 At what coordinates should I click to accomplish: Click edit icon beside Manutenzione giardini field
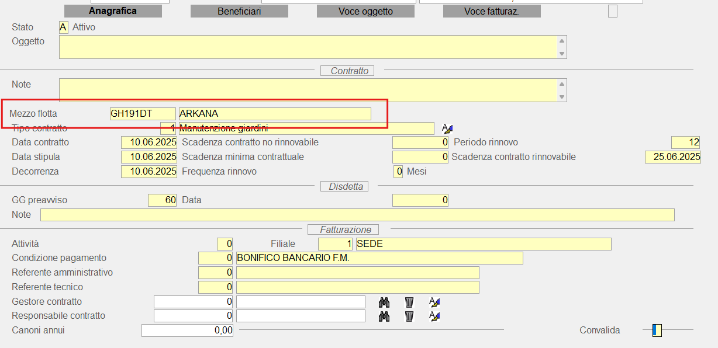tap(447, 128)
